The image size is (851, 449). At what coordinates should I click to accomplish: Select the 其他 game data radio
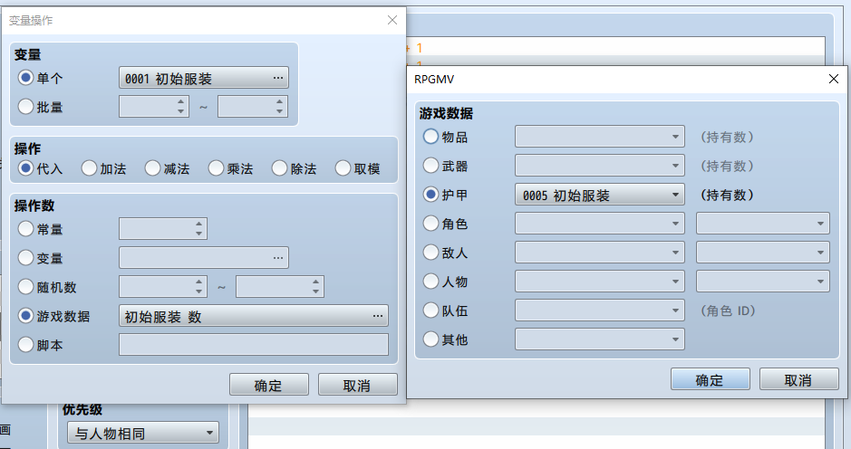click(430, 339)
